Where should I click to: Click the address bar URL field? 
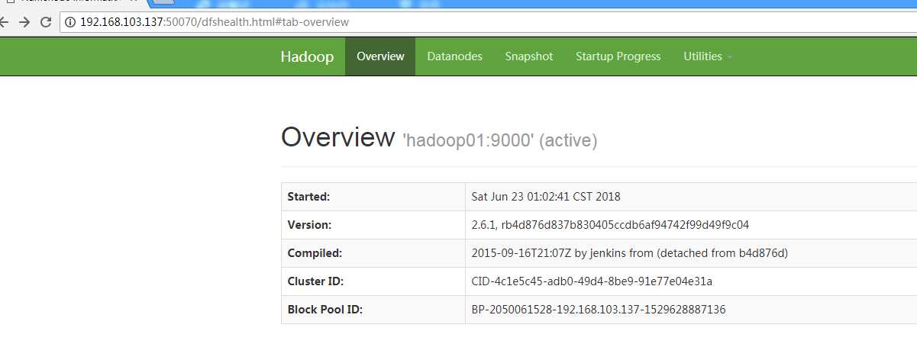coord(489,22)
